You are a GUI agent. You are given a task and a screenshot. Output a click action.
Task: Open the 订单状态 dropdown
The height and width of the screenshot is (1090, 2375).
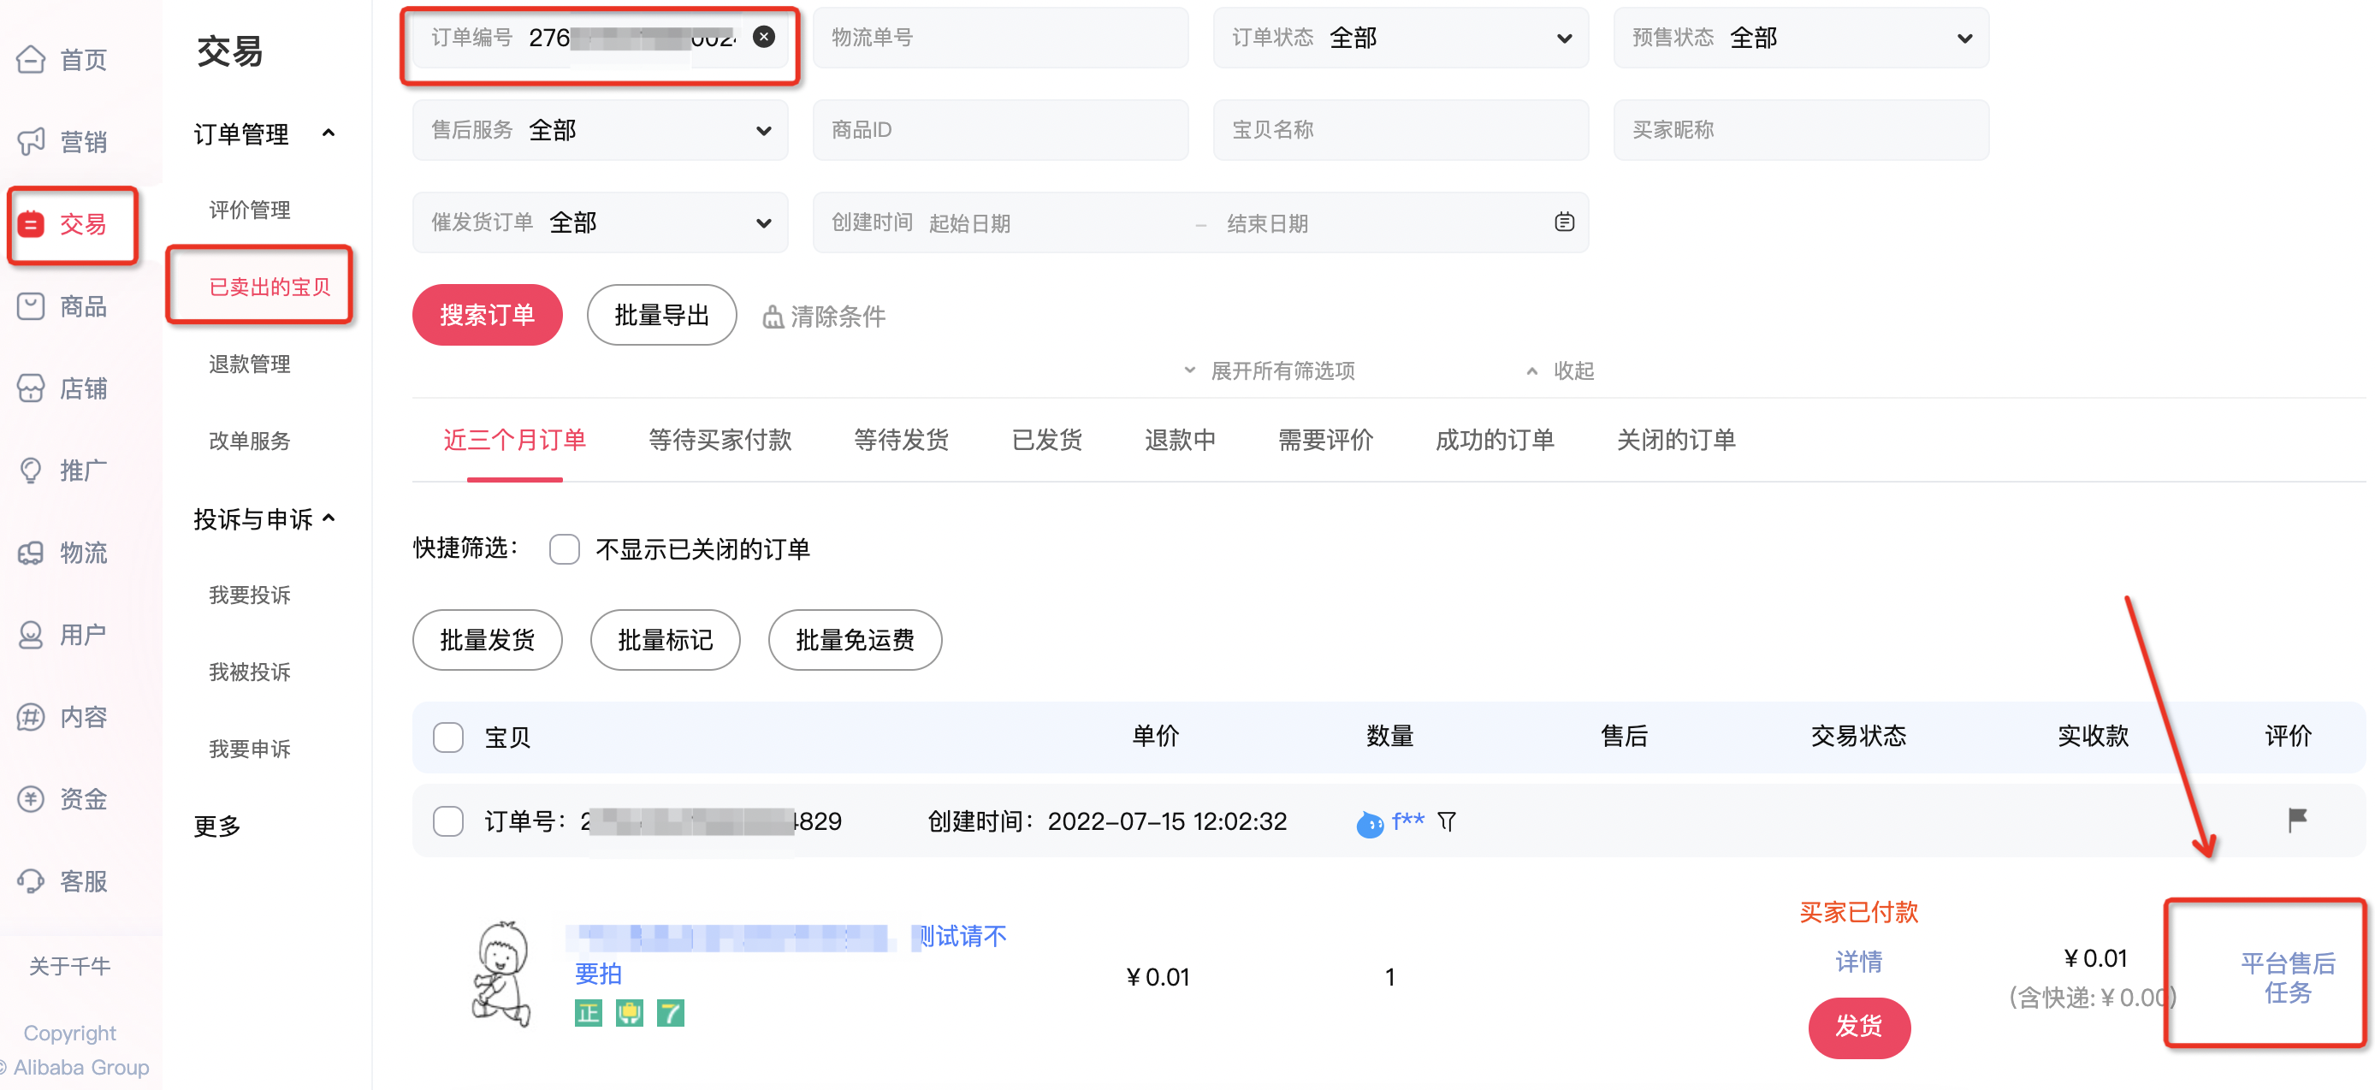[x=1564, y=38]
